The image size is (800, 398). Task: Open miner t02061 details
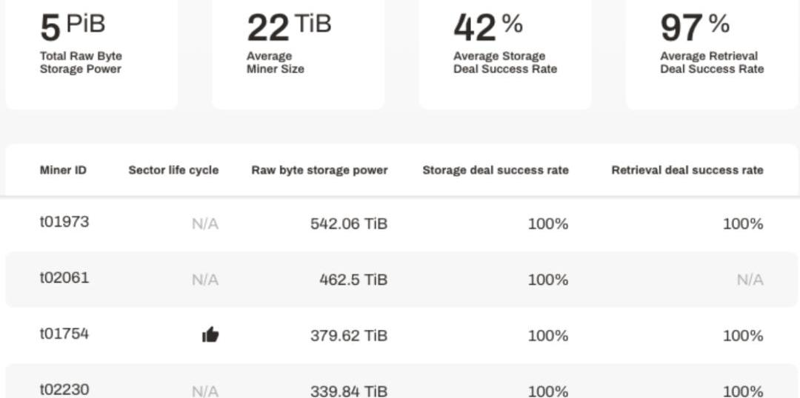[64, 277]
